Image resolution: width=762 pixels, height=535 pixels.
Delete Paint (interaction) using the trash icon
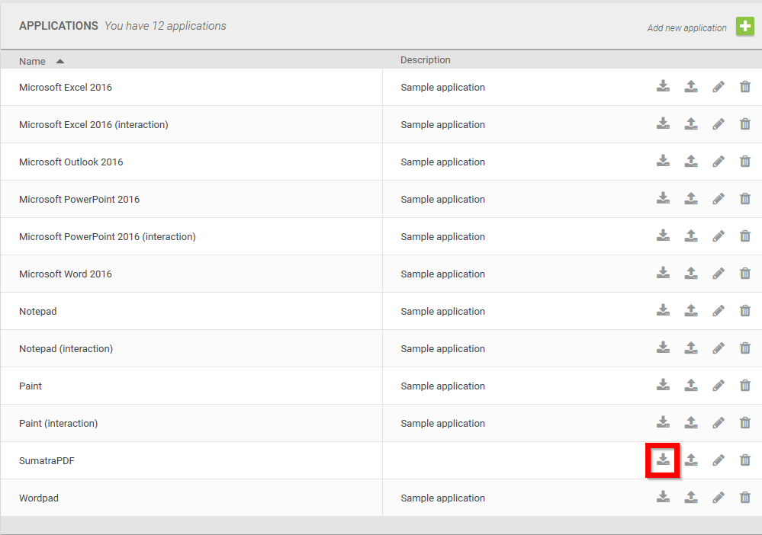point(745,422)
